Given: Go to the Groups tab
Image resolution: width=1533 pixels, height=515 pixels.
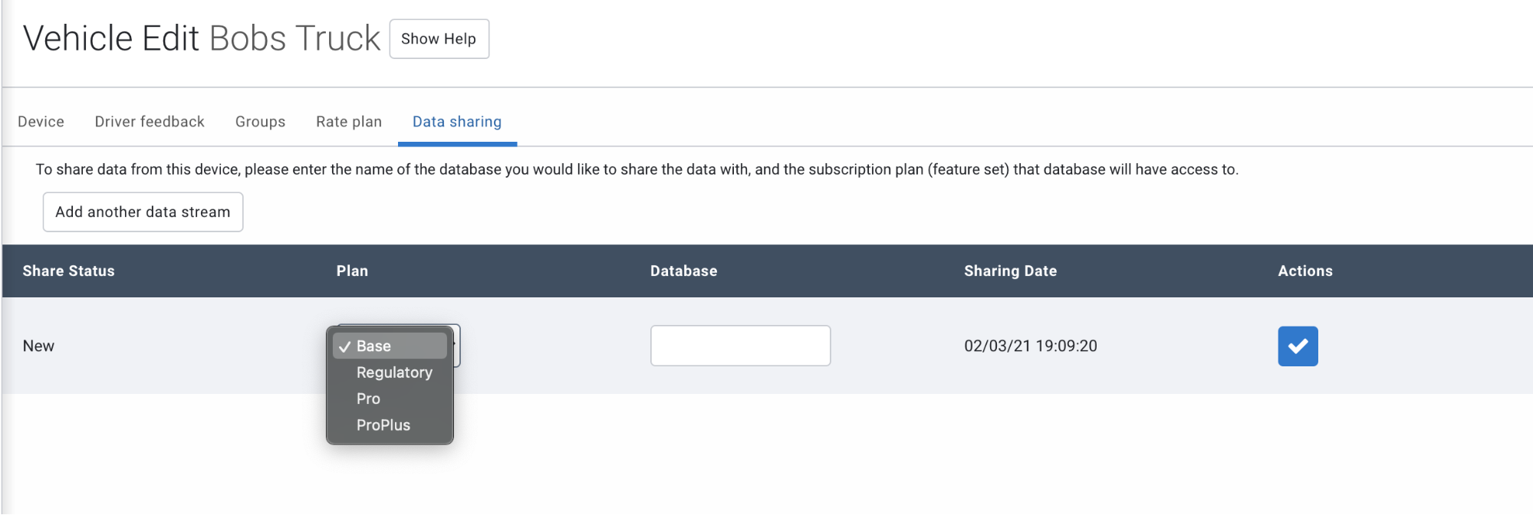Looking at the screenshot, I should coord(260,122).
